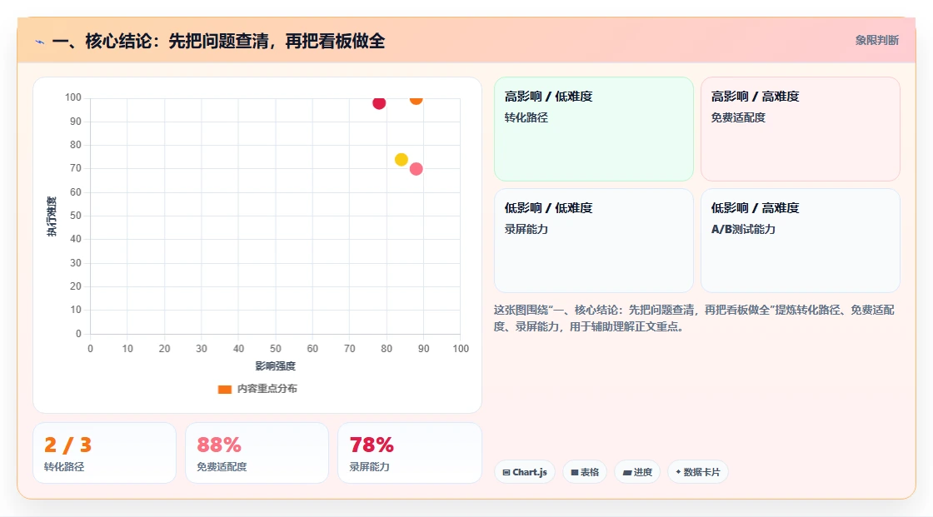Click the pink scatter data point

point(416,169)
